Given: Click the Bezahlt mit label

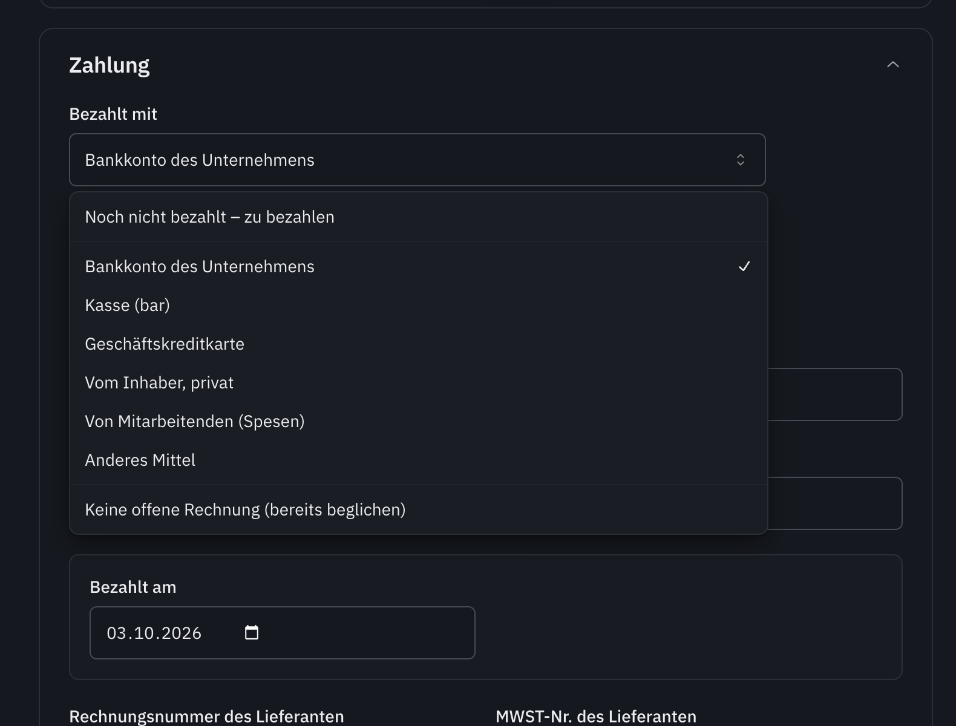Looking at the screenshot, I should [113, 114].
